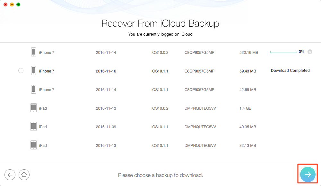Viewport: 321px width, 186px height.
Task: Click the 59.43 MB size value
Action: (248, 71)
